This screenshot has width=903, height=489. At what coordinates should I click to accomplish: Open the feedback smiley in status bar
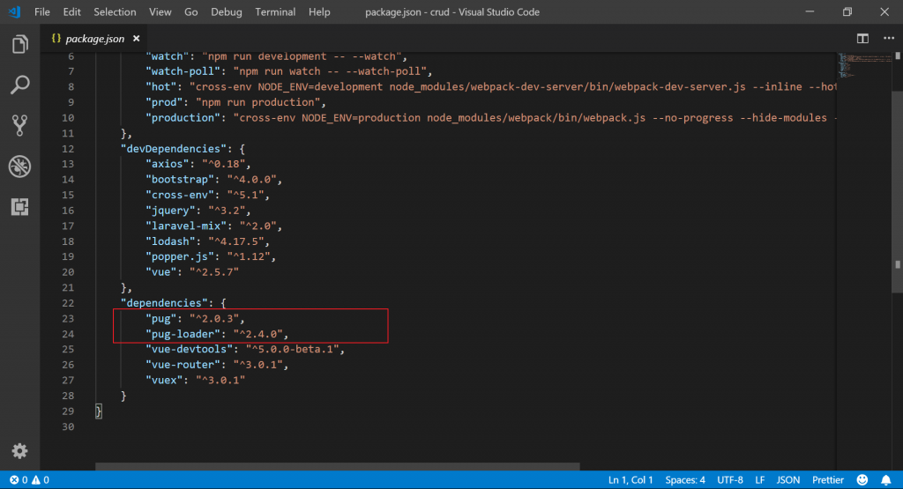point(862,480)
